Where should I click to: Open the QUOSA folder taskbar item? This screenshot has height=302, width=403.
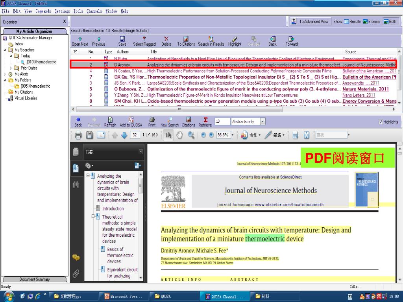174,296
